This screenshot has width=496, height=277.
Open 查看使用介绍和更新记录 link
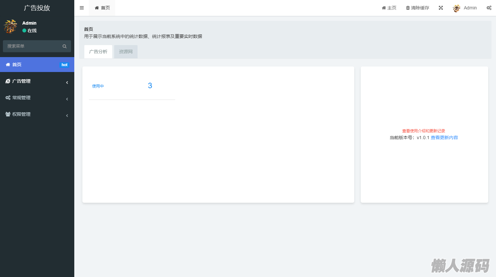point(424,131)
